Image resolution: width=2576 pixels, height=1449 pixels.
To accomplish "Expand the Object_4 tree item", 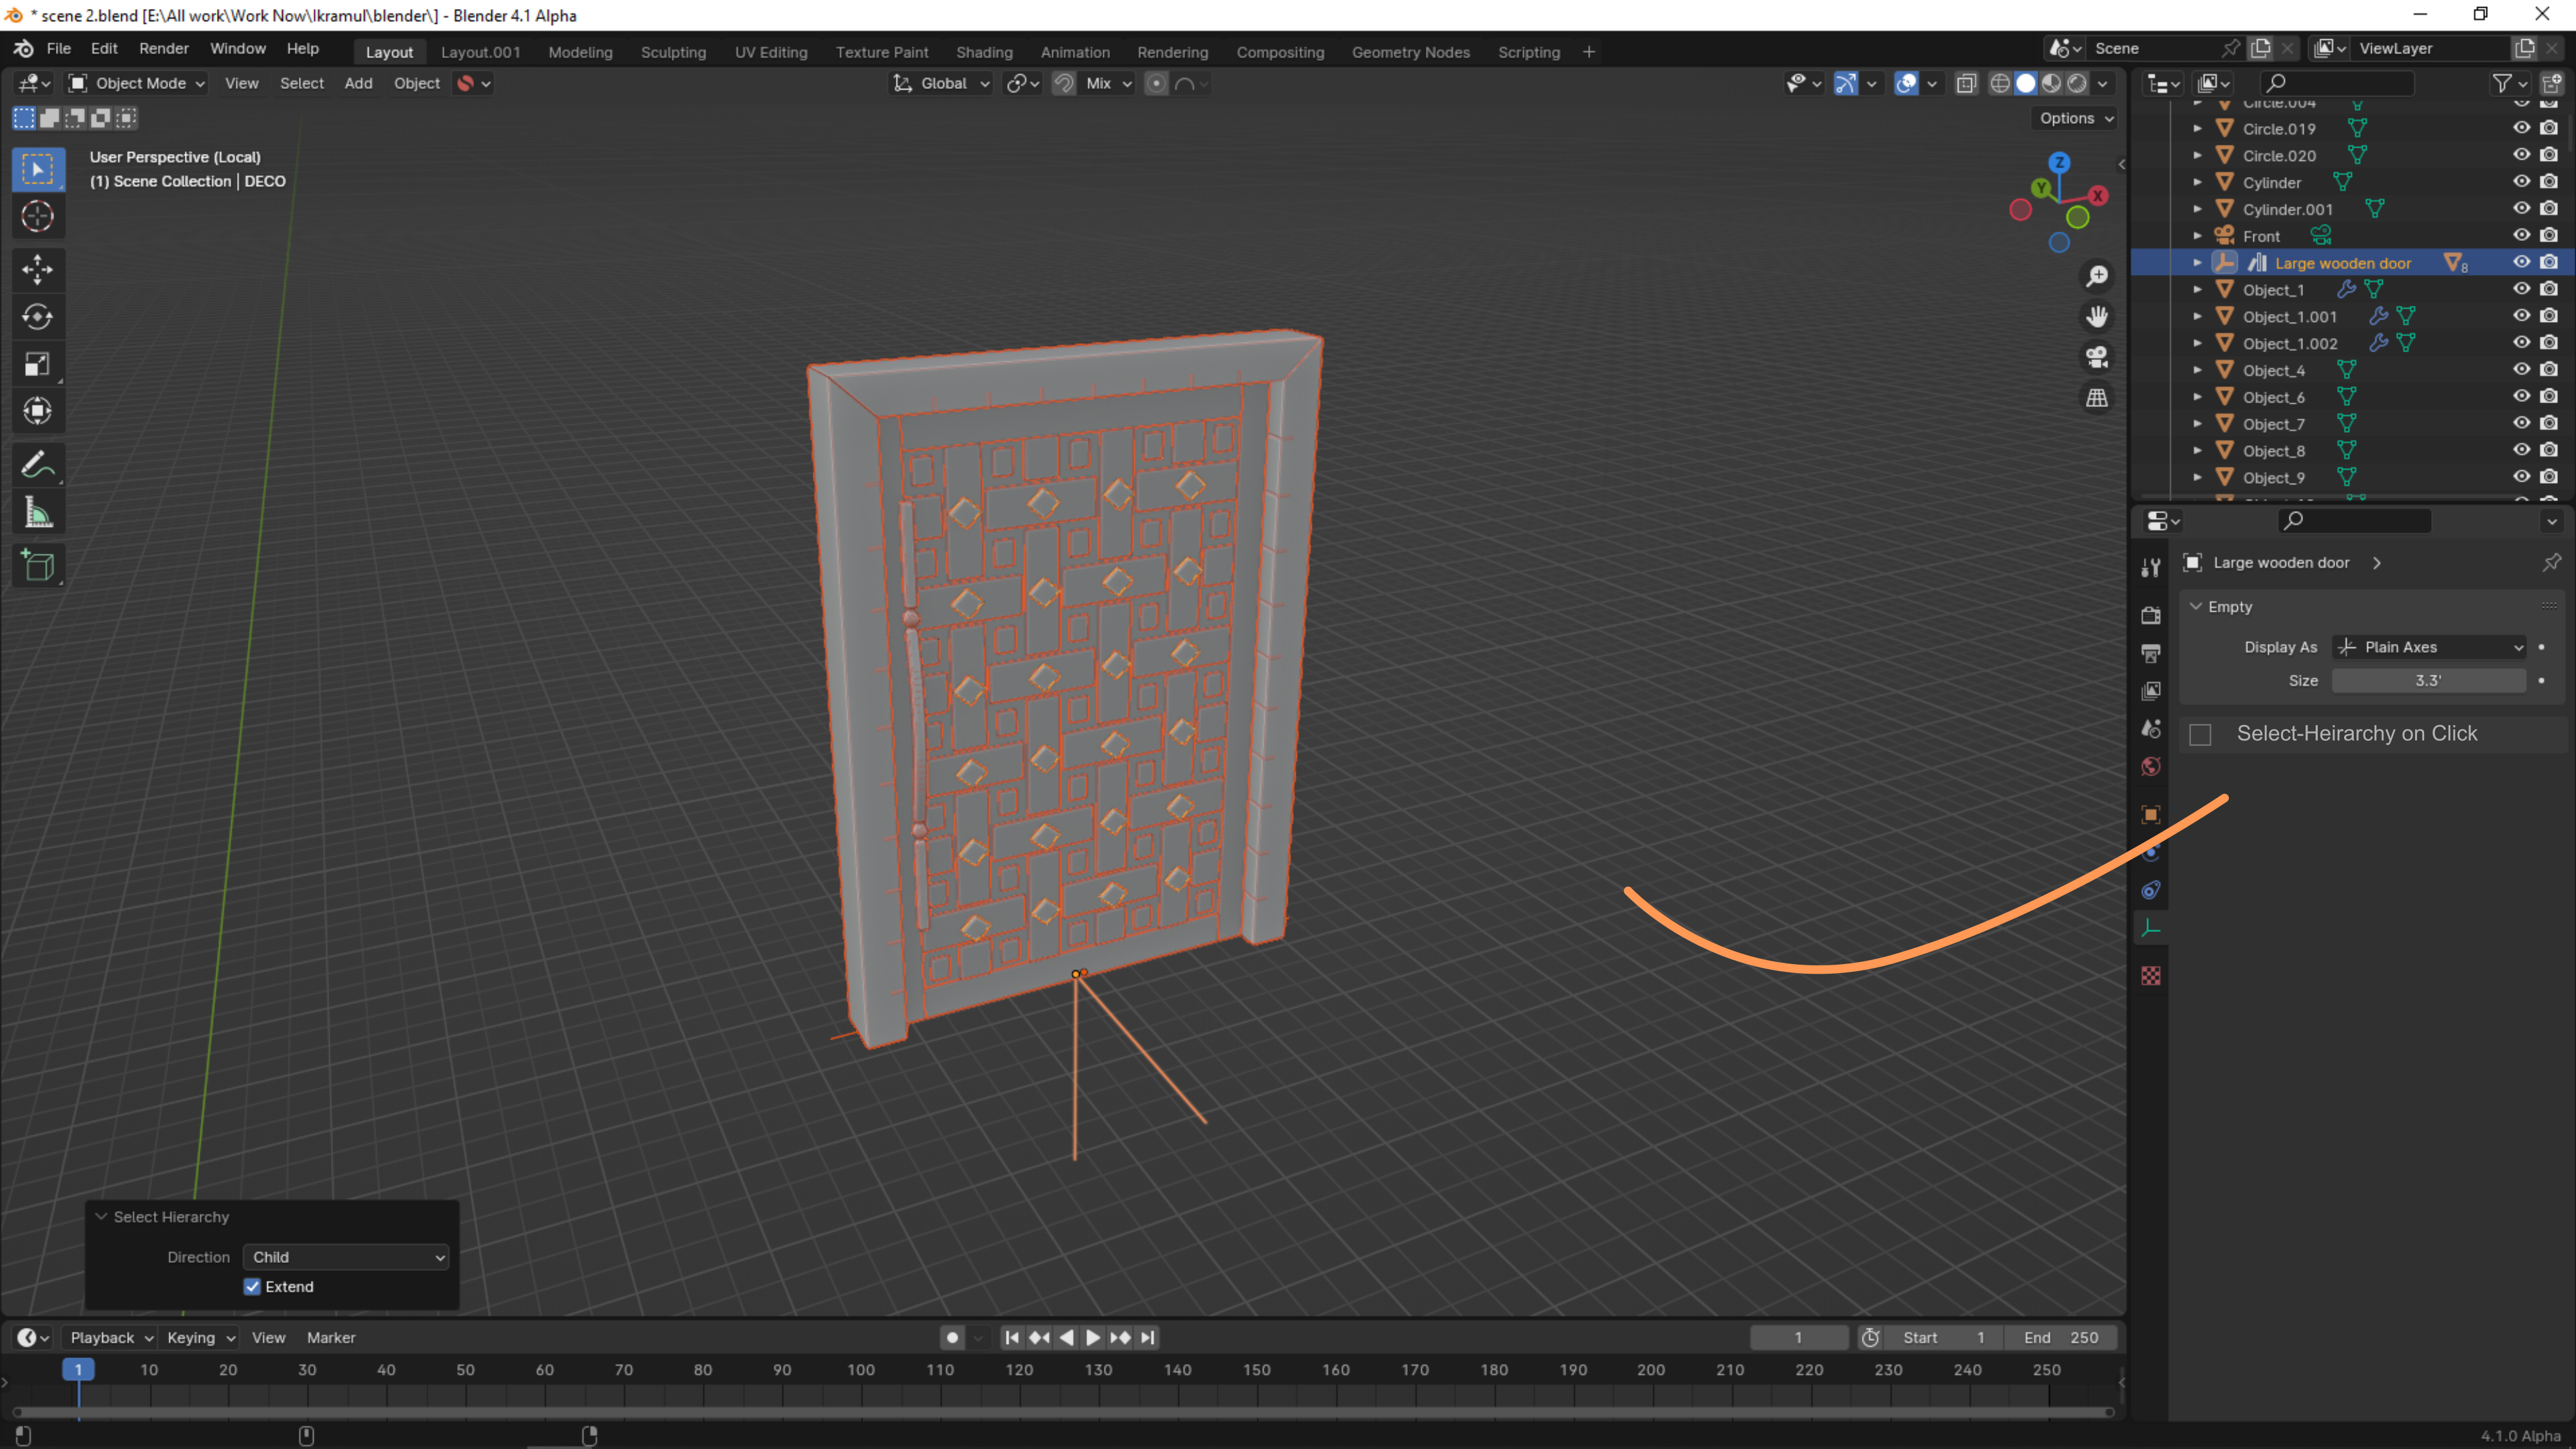I will 2197,370.
